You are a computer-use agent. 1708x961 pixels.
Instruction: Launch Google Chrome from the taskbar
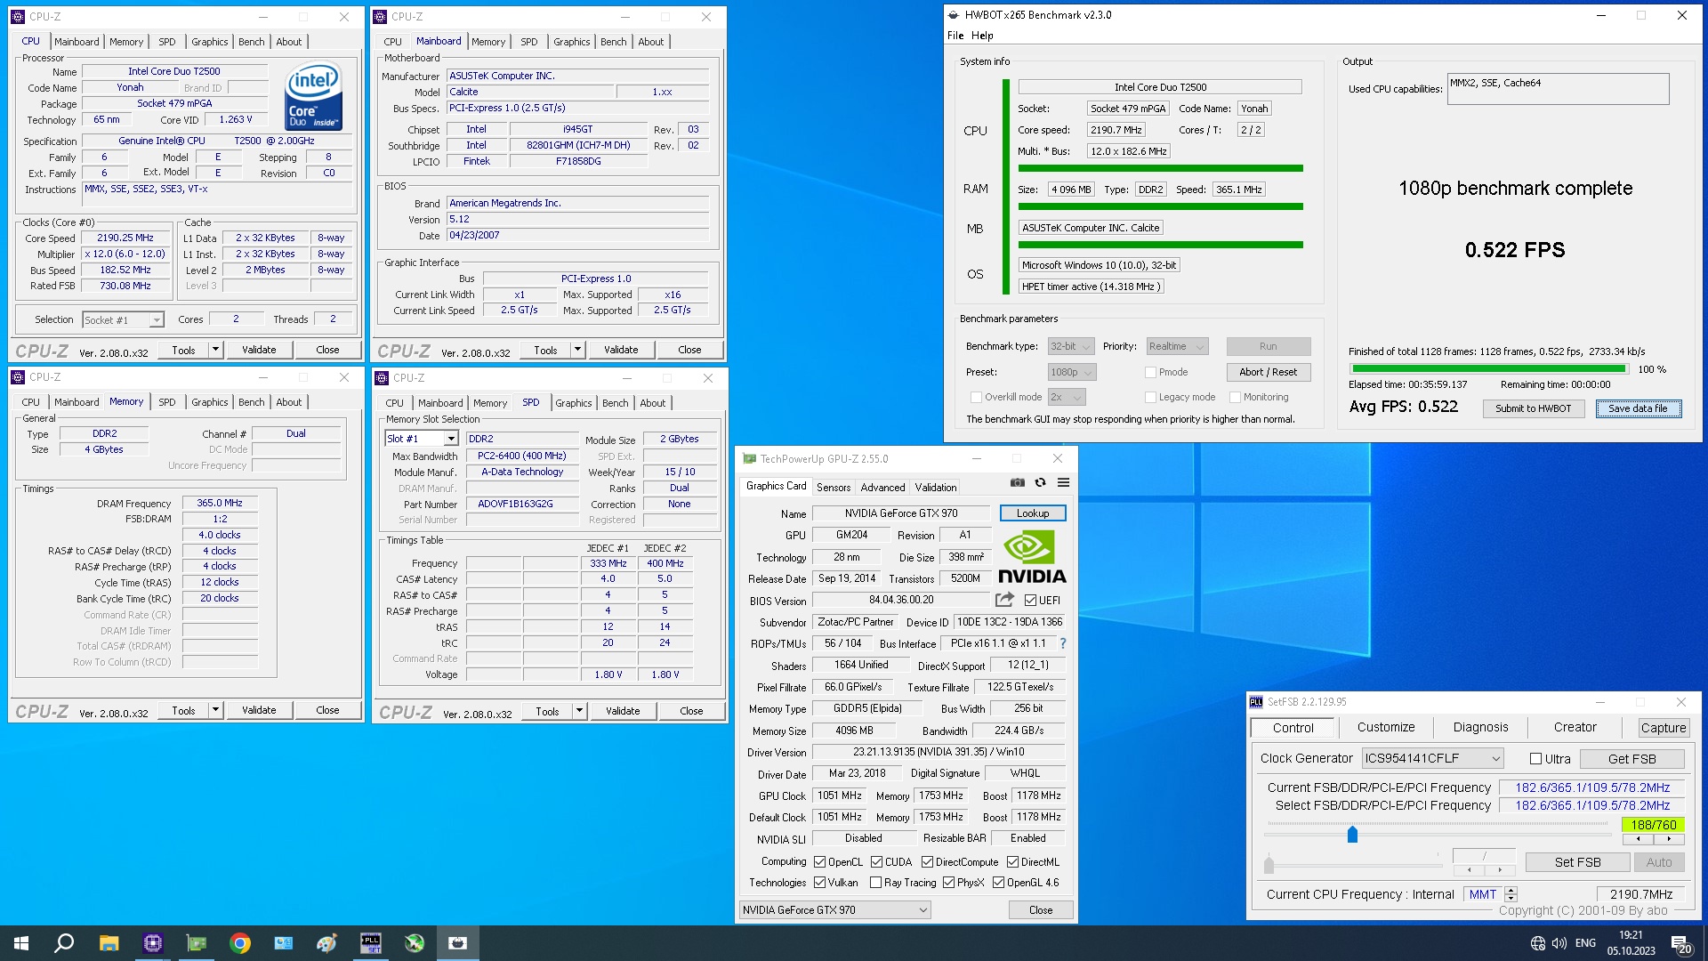240,943
